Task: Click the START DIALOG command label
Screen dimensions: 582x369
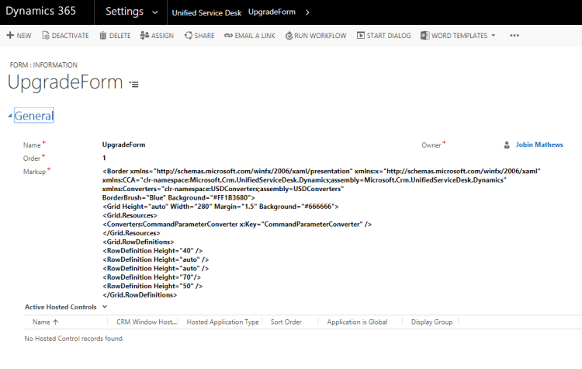Action: click(x=389, y=36)
